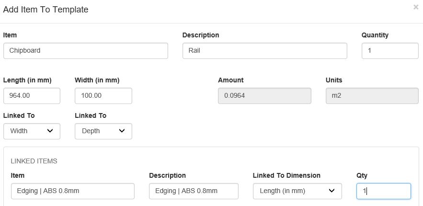Click the Width field showing 100.00

[x=103, y=96]
